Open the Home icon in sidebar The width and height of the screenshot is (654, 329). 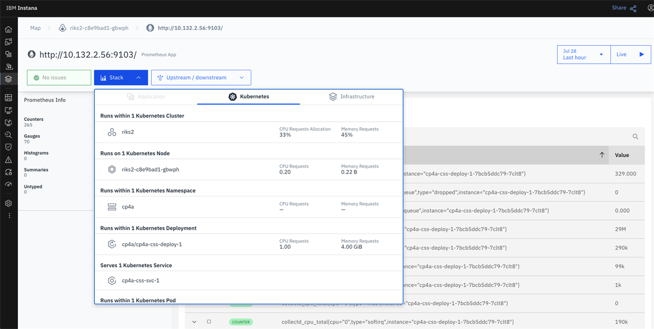pos(8,29)
